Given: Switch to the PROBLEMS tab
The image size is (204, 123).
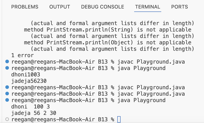Looking at the screenshot, I should tap(25, 7).
